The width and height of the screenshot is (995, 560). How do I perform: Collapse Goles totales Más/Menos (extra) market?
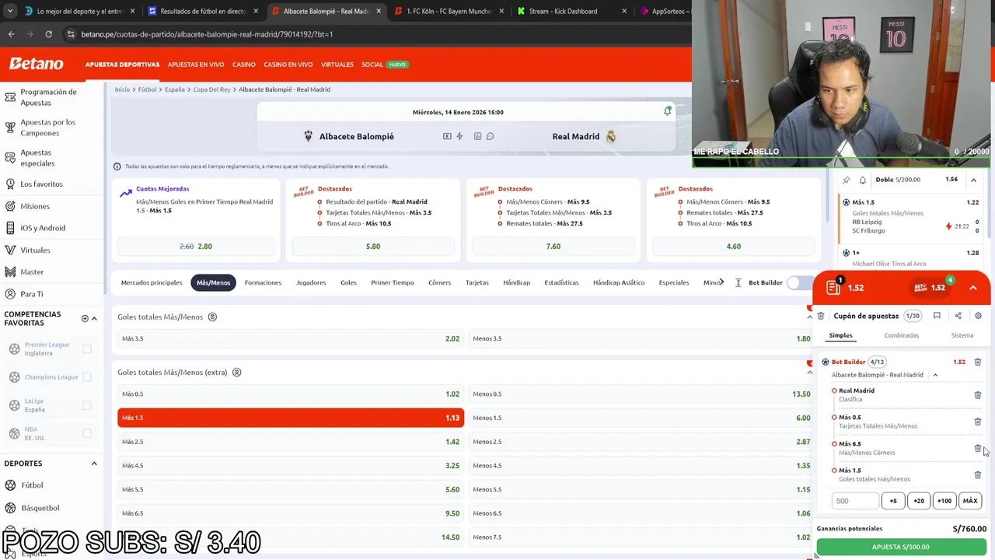click(809, 373)
